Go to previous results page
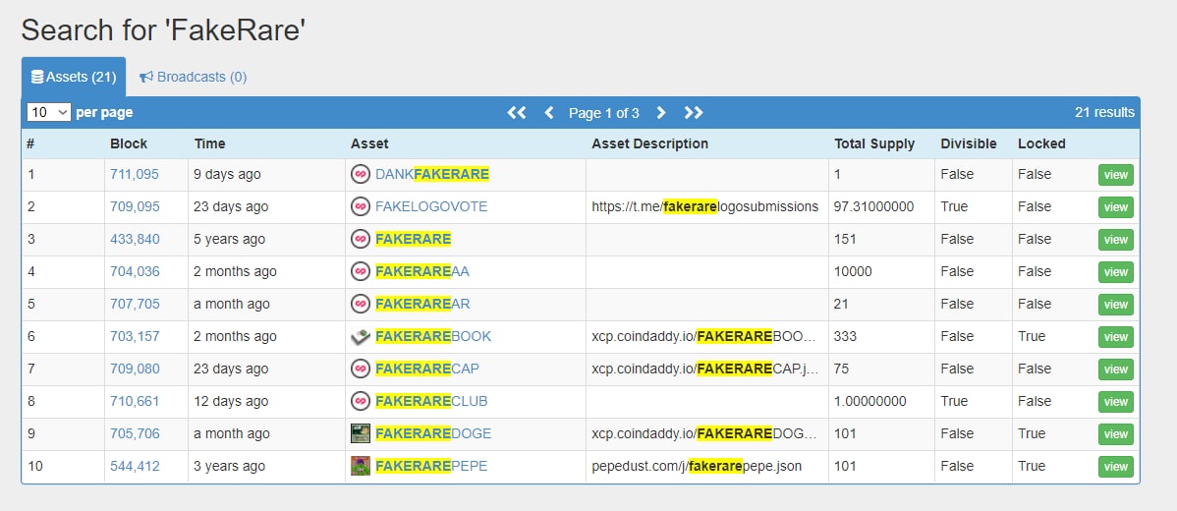 pyautogui.click(x=549, y=113)
